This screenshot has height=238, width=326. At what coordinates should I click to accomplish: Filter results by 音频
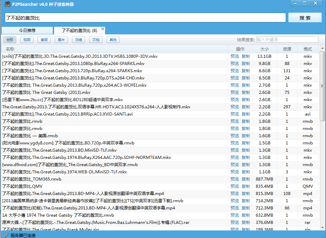coord(44,40)
